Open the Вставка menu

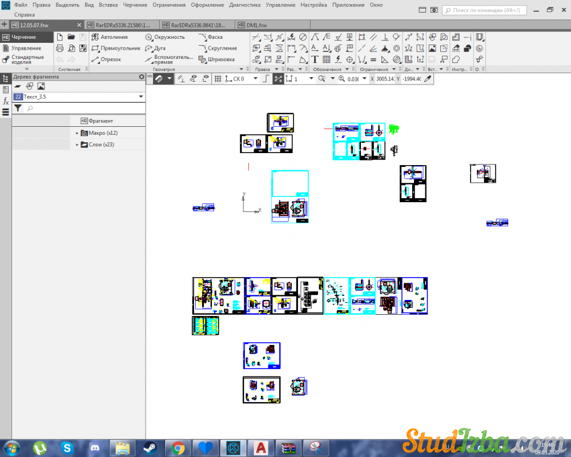click(x=108, y=5)
